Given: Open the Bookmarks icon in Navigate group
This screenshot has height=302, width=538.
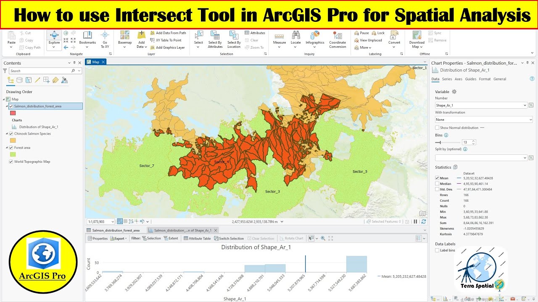Looking at the screenshot, I should [x=87, y=35].
